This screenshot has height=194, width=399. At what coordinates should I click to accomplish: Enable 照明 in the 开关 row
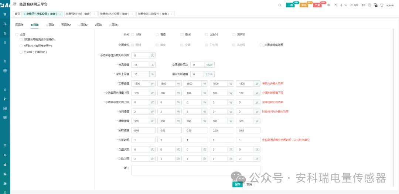133,34
